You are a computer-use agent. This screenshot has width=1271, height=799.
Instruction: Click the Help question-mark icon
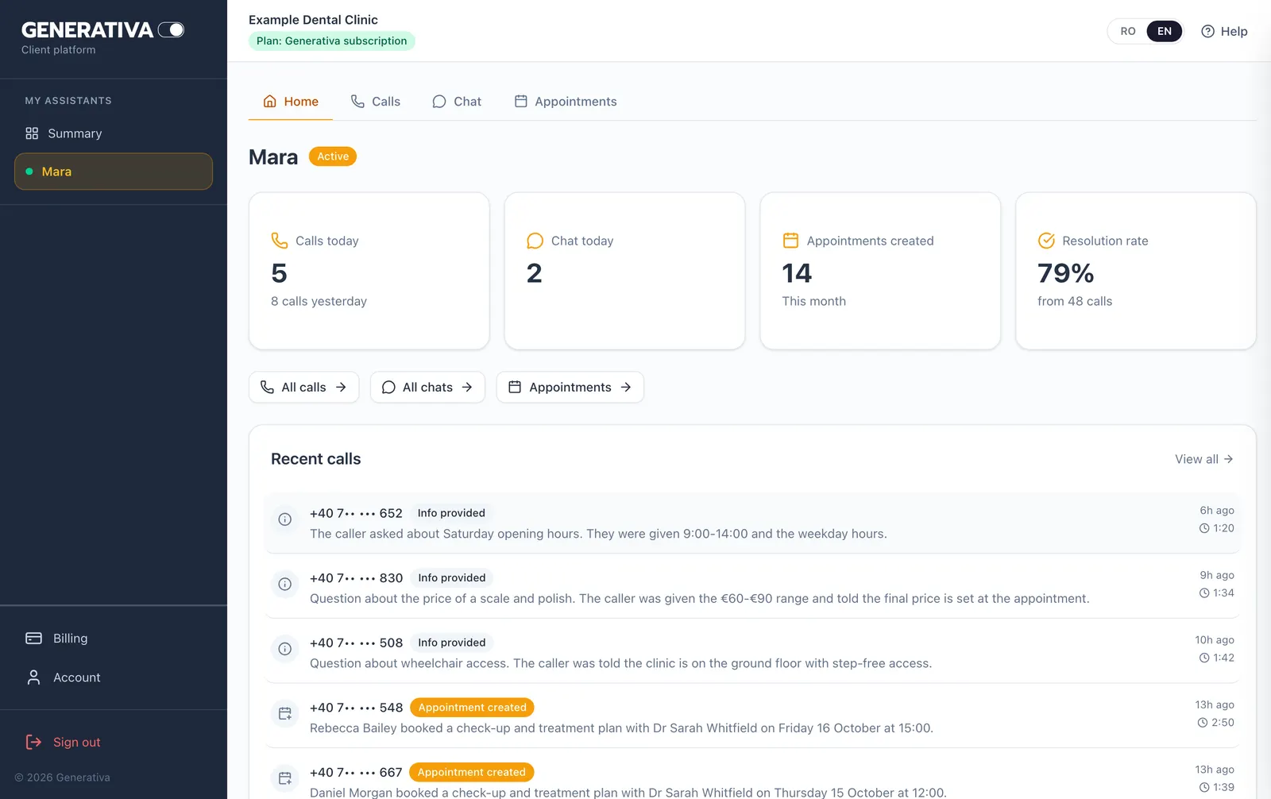(1208, 32)
